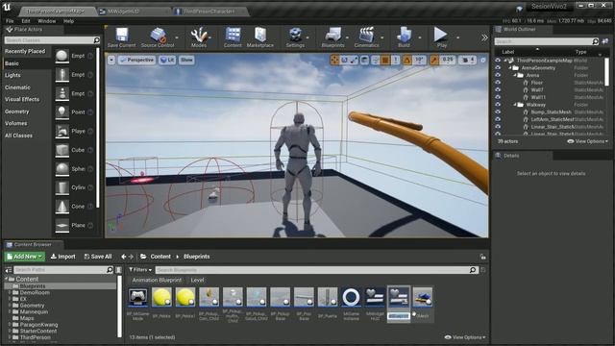Toggle surface snapping icon in viewport

pyautogui.click(x=375, y=60)
